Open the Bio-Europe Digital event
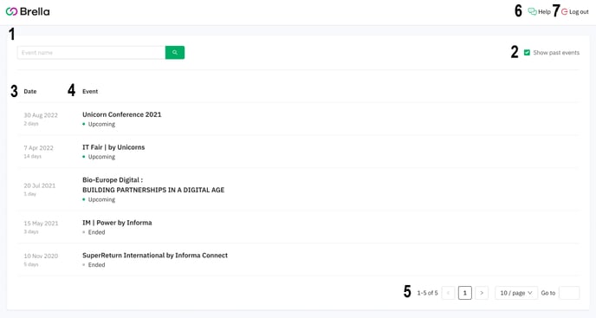The height and width of the screenshot is (318, 596). click(x=153, y=185)
